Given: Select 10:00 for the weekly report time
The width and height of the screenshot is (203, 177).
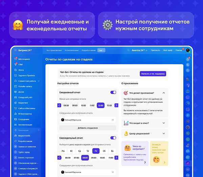Looking at the screenshot, I should (102, 158).
